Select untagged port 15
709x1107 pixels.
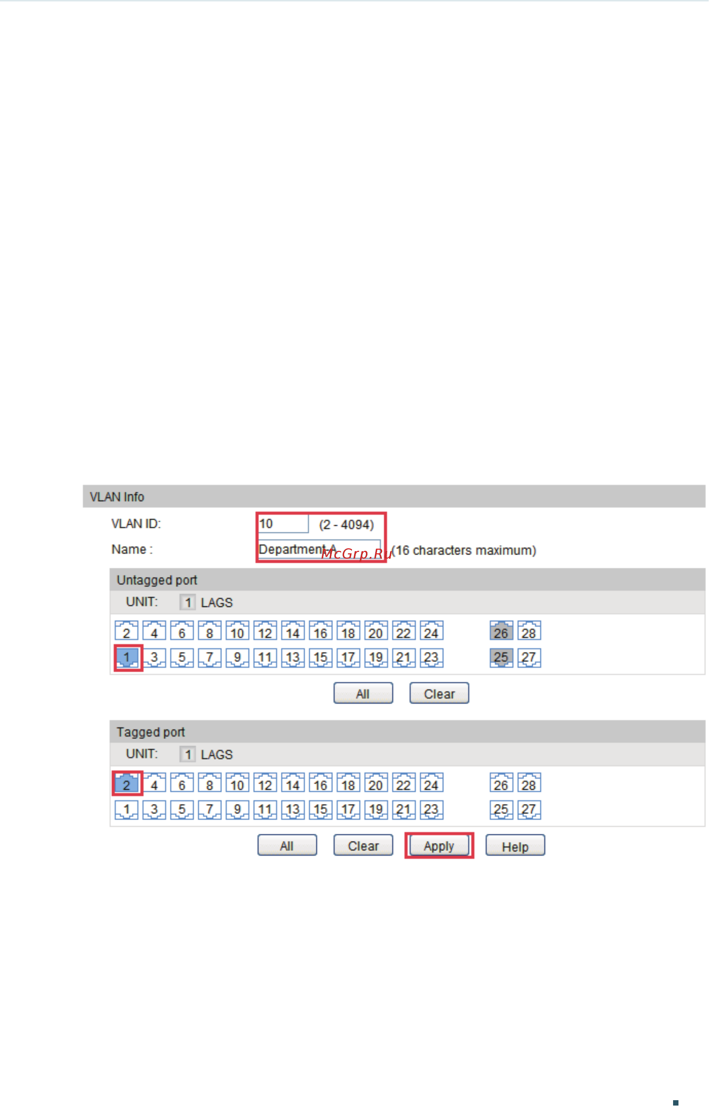click(320, 658)
